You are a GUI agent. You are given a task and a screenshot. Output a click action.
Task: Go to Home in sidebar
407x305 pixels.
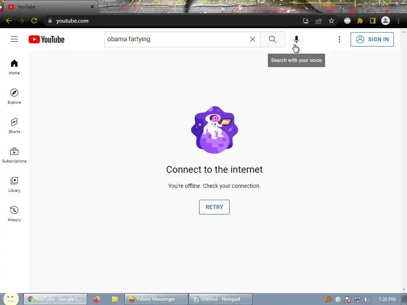pos(14,67)
